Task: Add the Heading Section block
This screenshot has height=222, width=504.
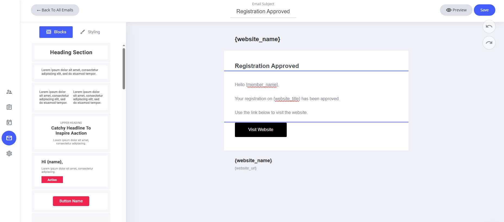Action: (x=71, y=52)
